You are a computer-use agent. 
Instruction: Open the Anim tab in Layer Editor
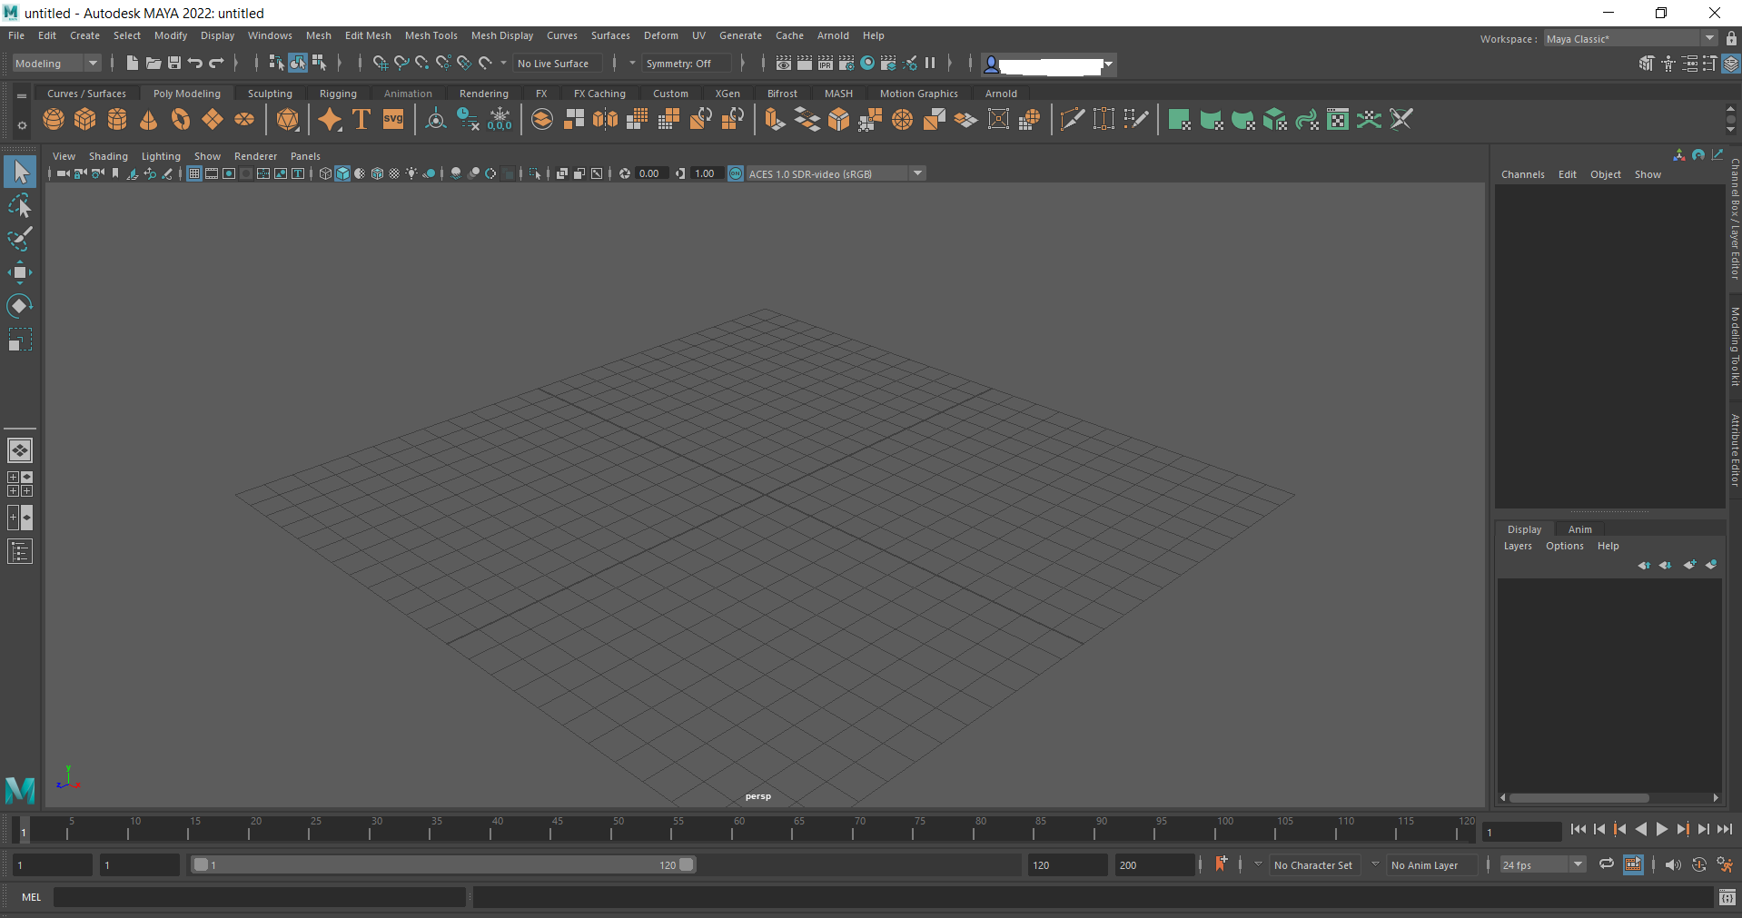pos(1579,529)
